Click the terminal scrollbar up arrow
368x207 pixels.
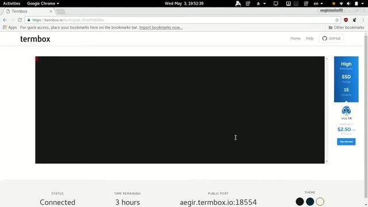327,59
